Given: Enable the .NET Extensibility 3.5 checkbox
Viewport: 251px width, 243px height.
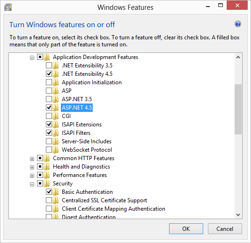Looking at the screenshot, I should click(49, 65).
